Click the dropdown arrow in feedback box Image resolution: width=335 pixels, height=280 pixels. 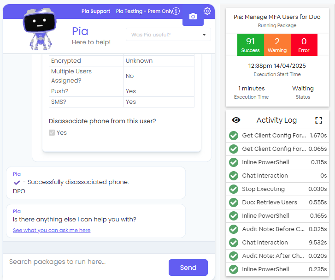[204, 35]
